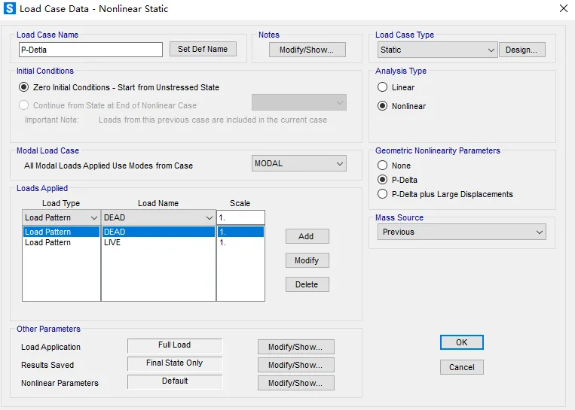Confirm the dialog with OK

[x=462, y=342]
